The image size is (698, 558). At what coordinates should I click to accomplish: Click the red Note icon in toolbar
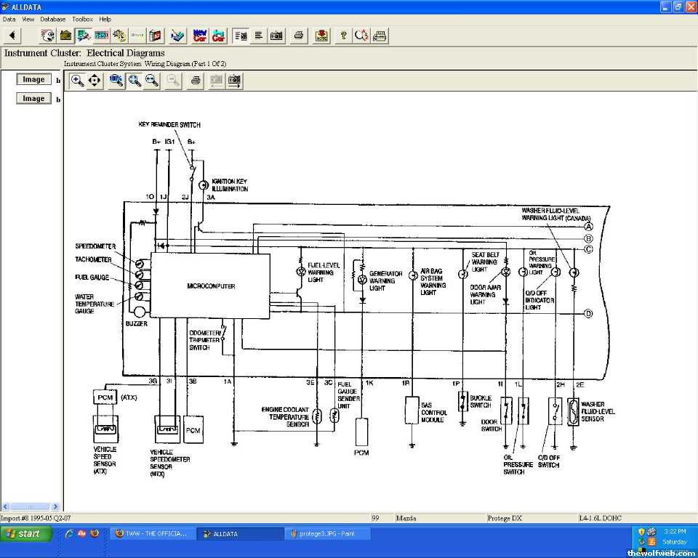(x=321, y=35)
